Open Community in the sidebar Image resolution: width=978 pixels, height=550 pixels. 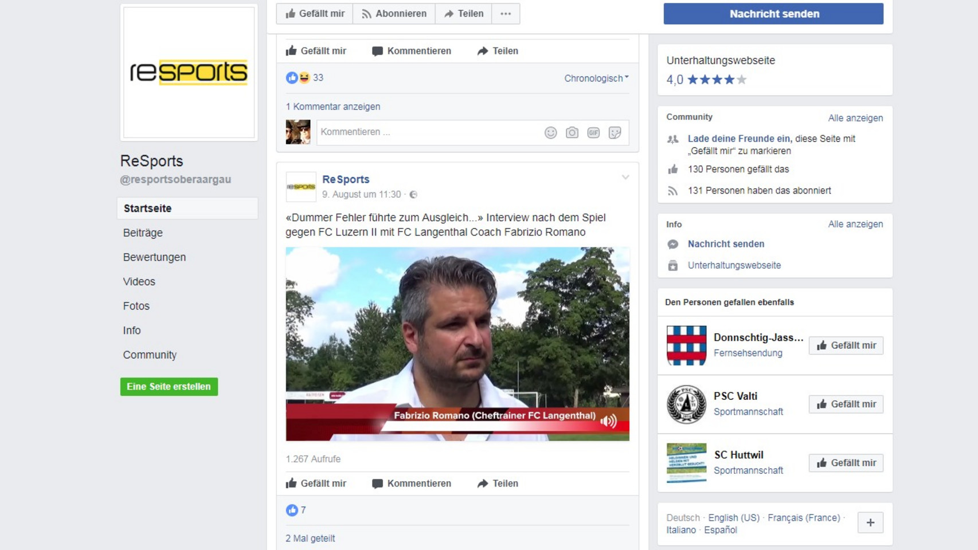(150, 355)
